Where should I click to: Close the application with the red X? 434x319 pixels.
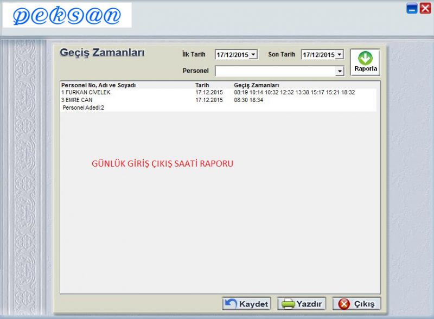425,8
